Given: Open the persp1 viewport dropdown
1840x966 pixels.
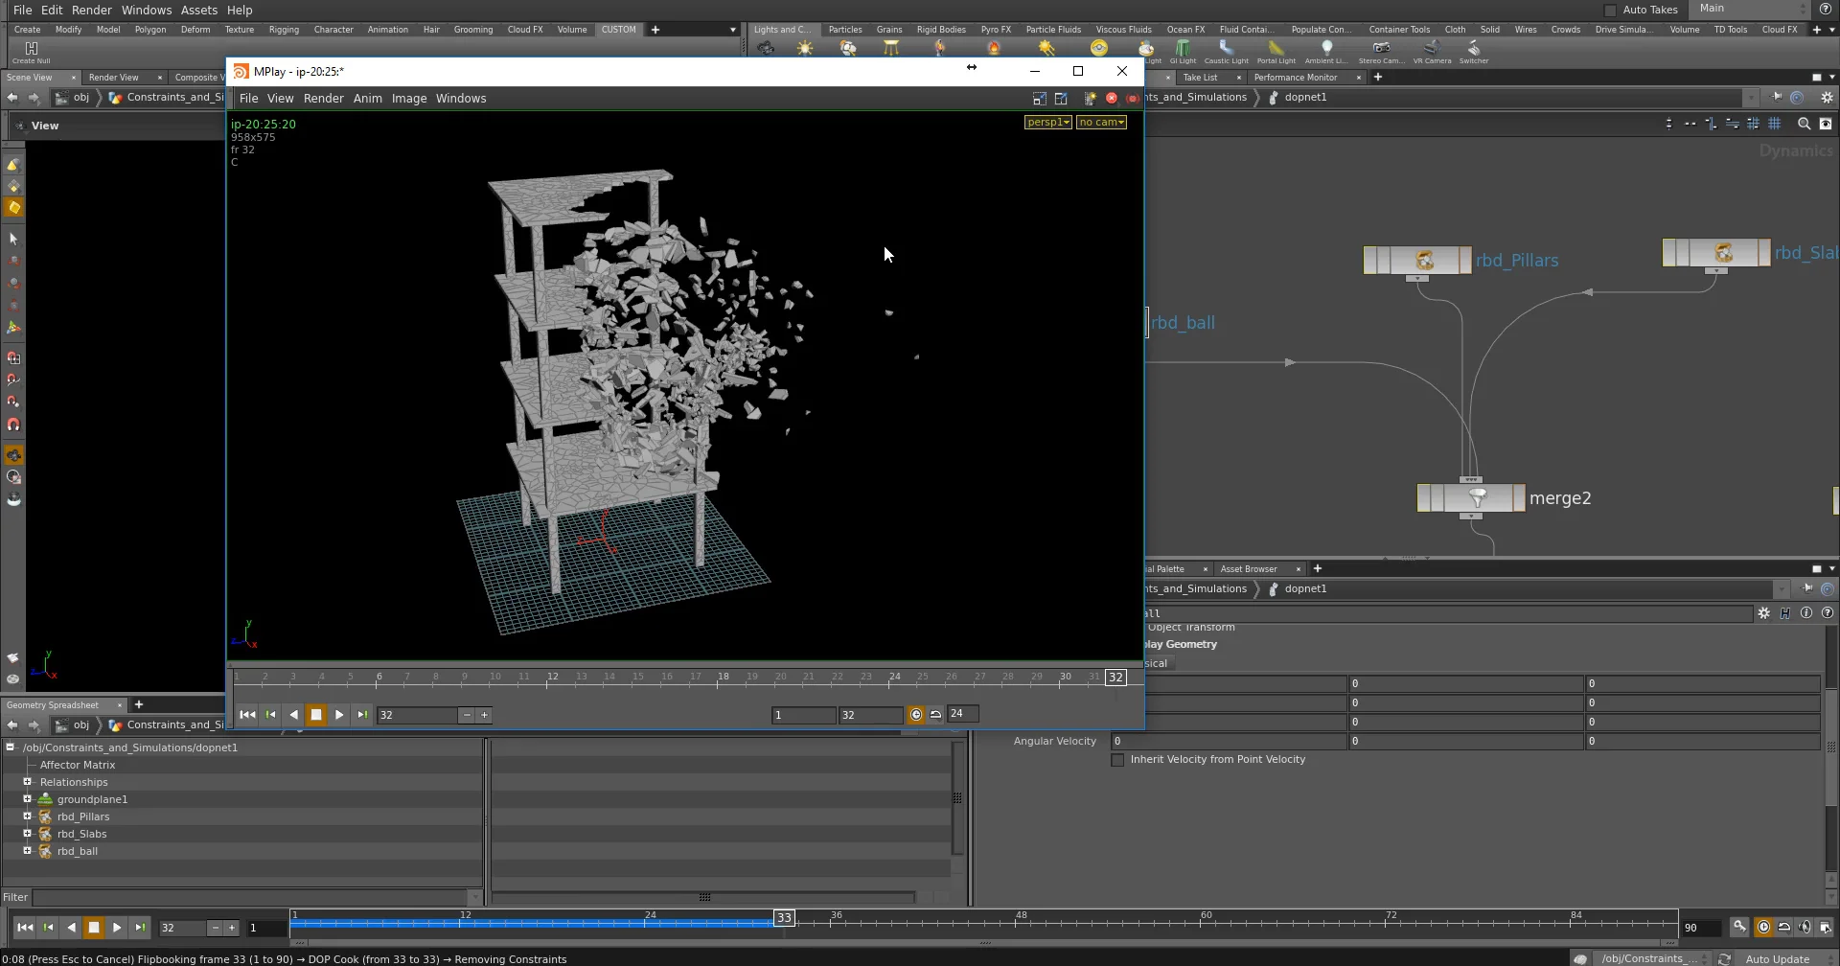Looking at the screenshot, I should coord(1047,123).
